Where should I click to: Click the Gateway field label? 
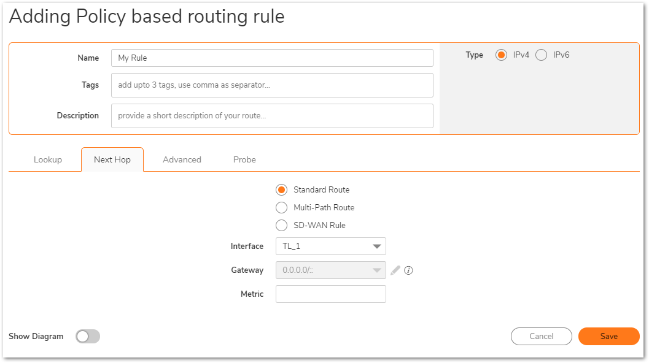(x=247, y=270)
